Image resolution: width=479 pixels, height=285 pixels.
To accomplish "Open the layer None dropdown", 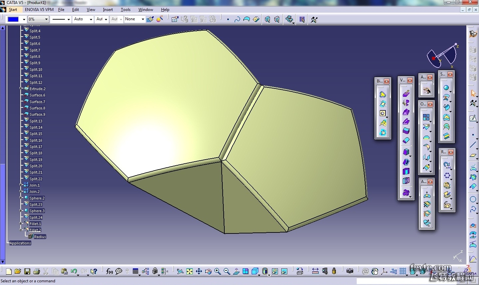I will coord(143,19).
